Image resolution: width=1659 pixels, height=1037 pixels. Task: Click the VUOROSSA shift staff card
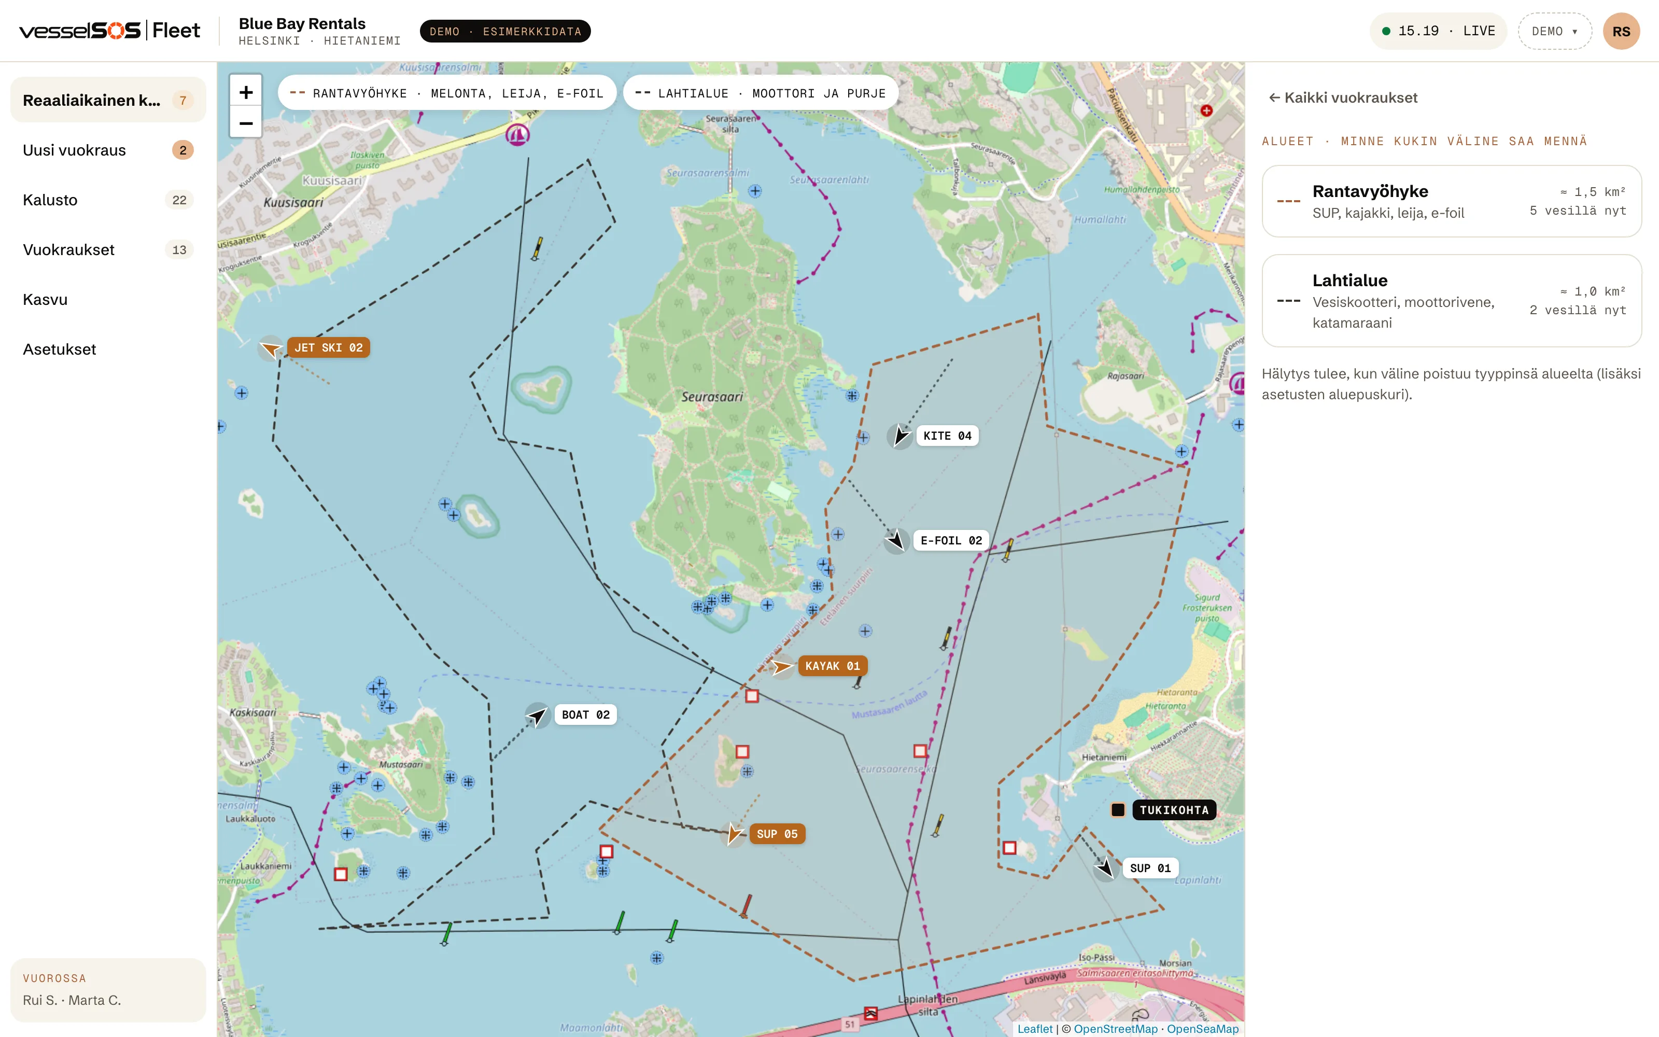(108, 990)
